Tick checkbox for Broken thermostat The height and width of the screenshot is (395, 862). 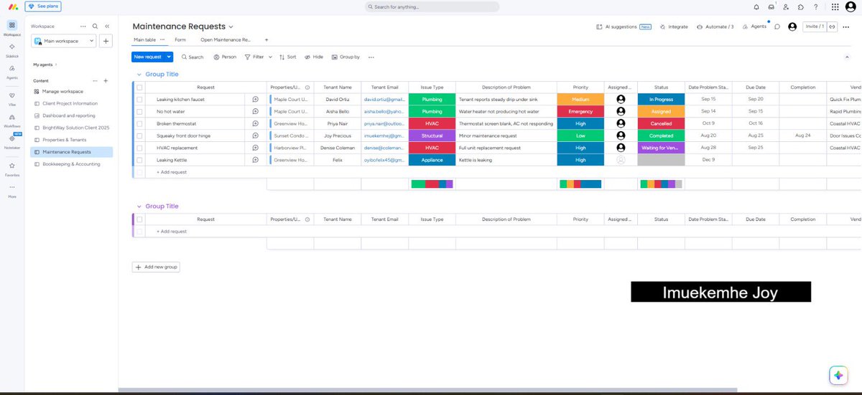pyautogui.click(x=139, y=123)
